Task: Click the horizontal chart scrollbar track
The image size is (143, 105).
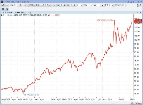Action: [x=57, y=103]
